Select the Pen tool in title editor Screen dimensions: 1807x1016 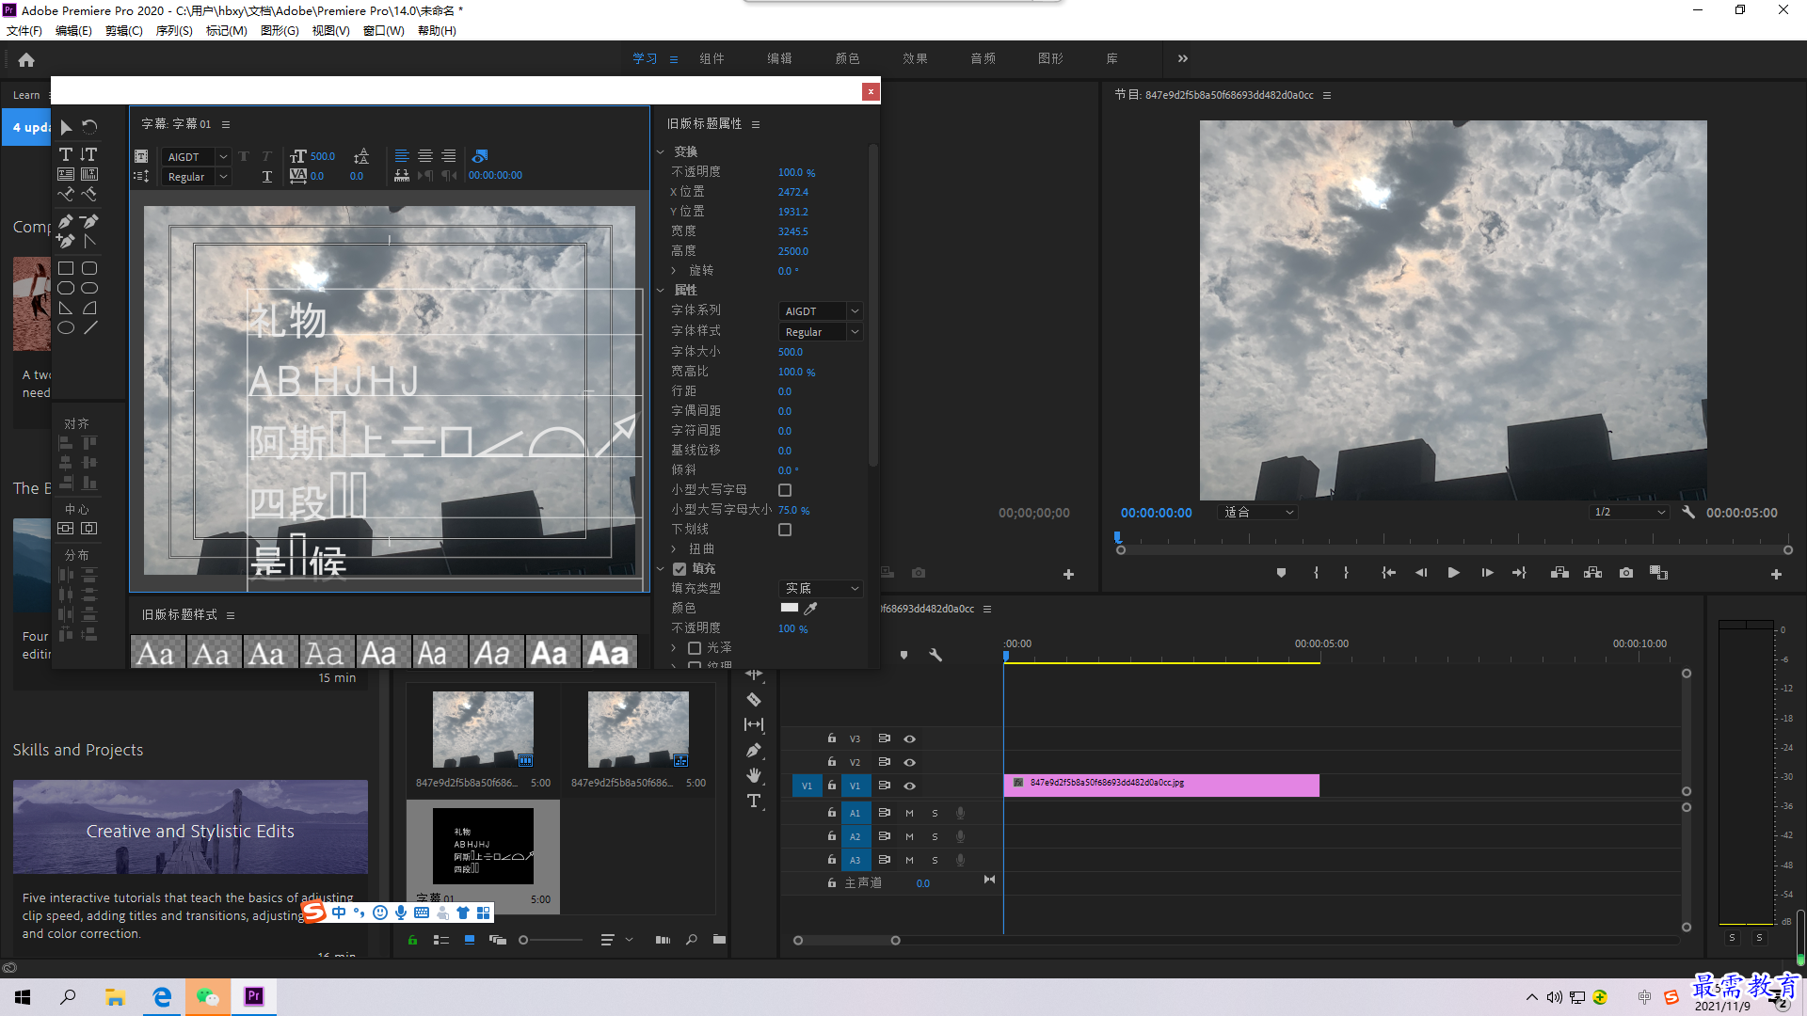66,222
